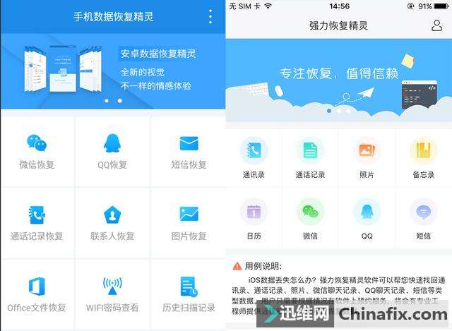Open the 照片 photos icon

367,150
